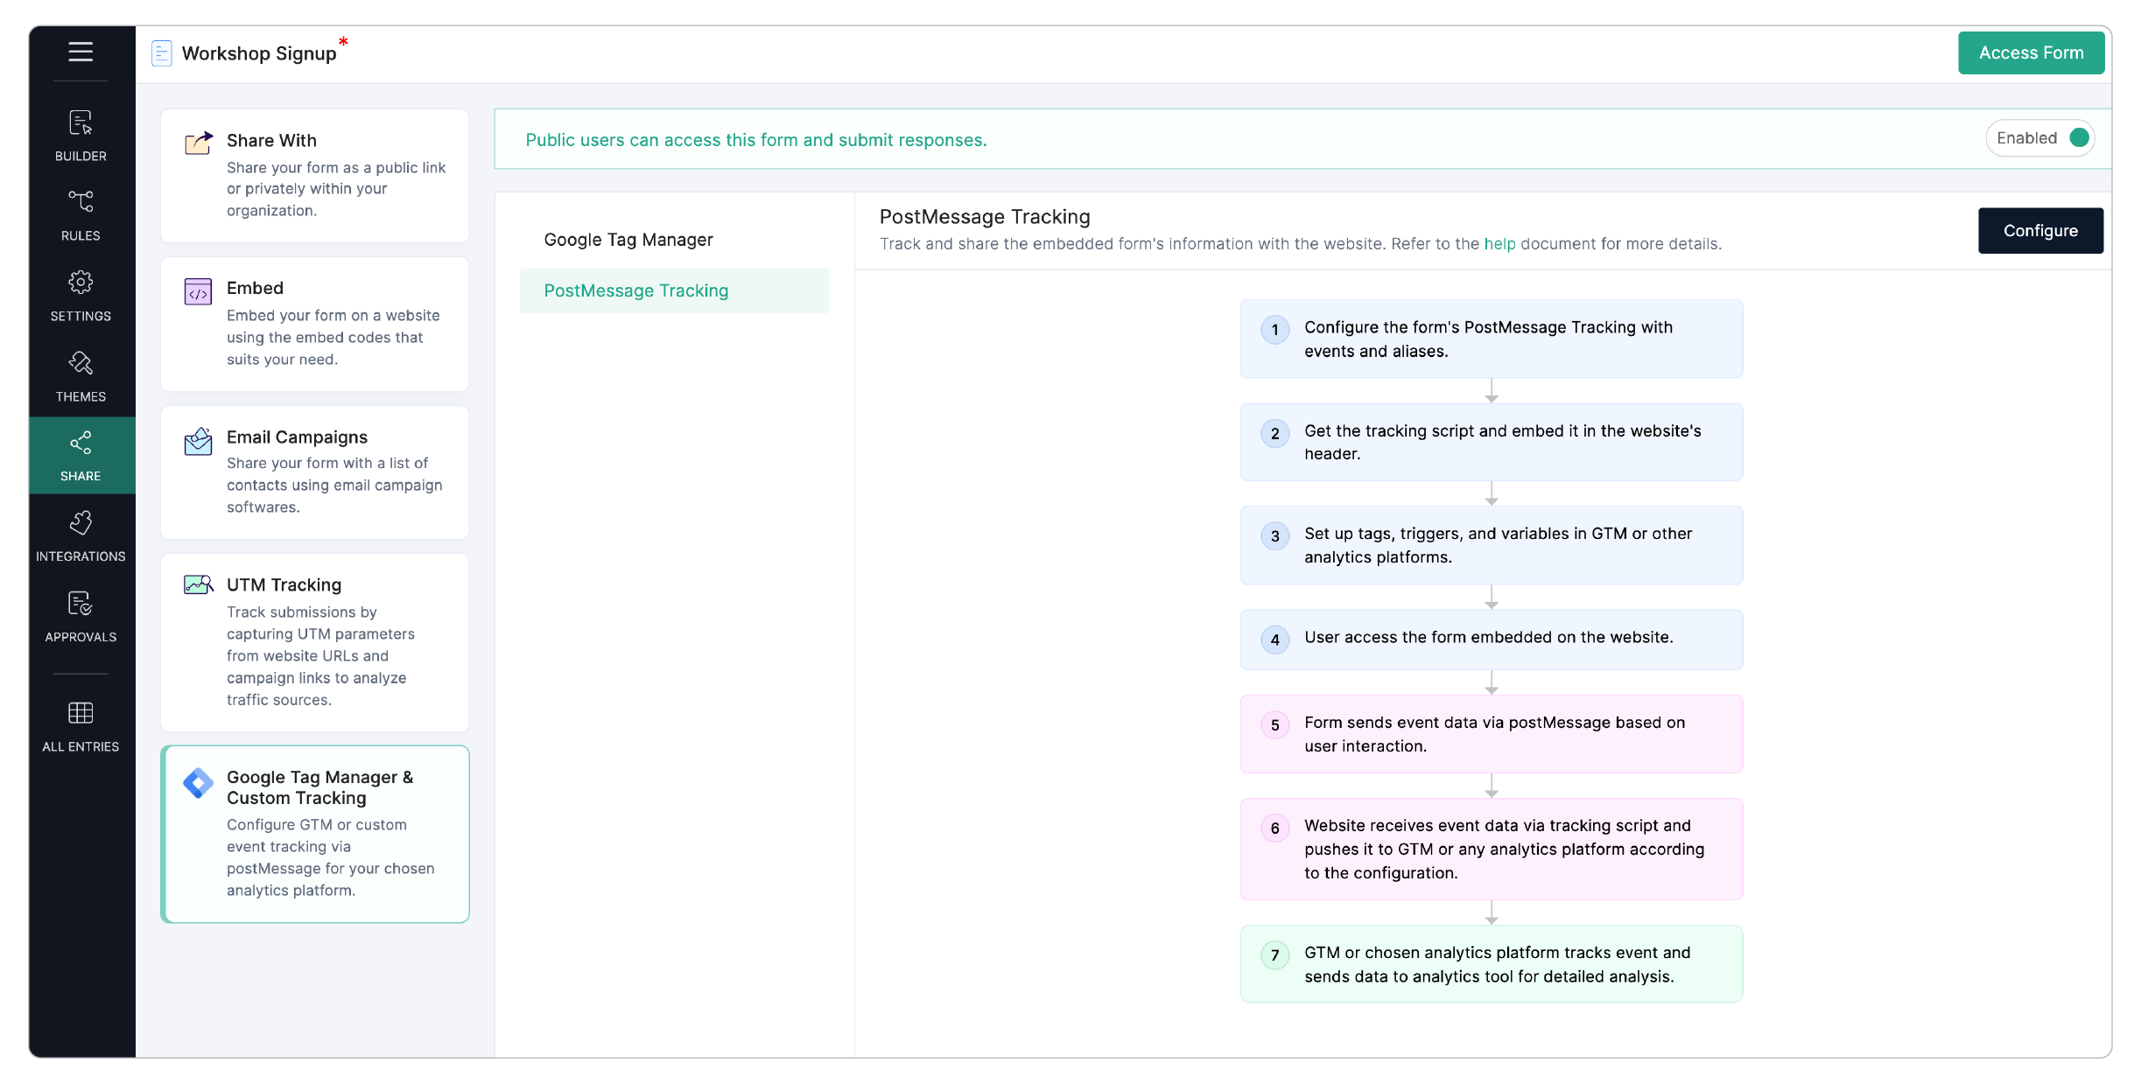
Task: Disable the Enabled public access toggle
Action: (2040, 137)
